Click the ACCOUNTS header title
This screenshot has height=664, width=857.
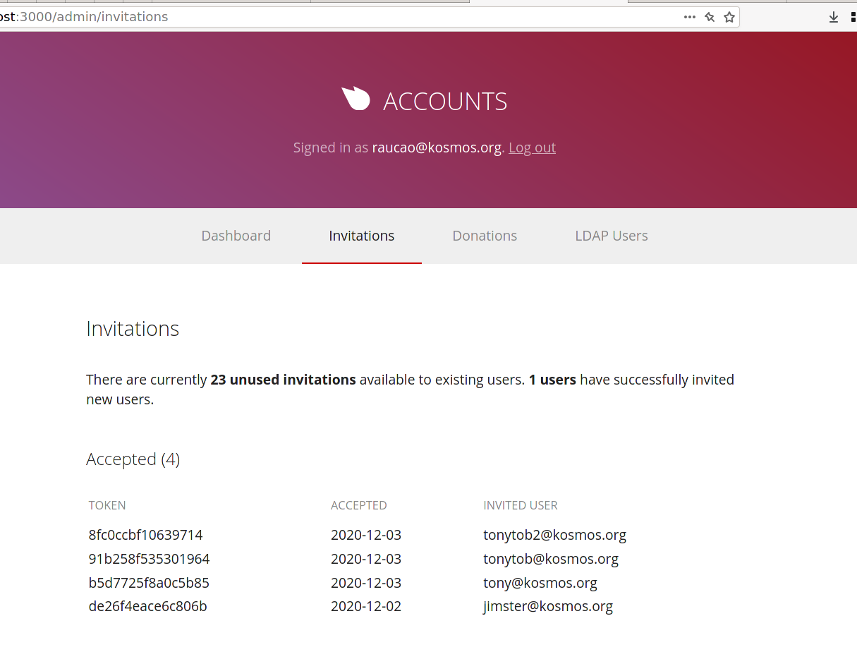(445, 102)
